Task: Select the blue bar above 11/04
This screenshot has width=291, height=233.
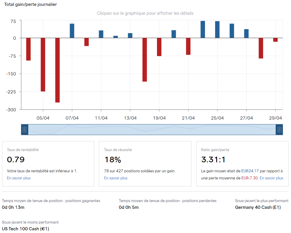Action: [101, 34]
